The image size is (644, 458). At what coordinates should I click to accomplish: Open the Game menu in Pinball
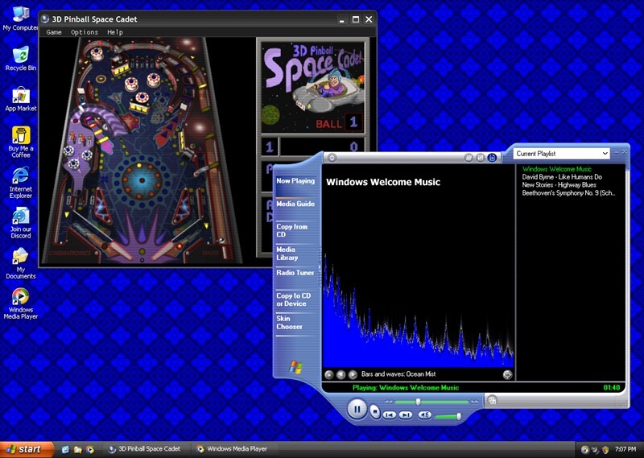54,32
